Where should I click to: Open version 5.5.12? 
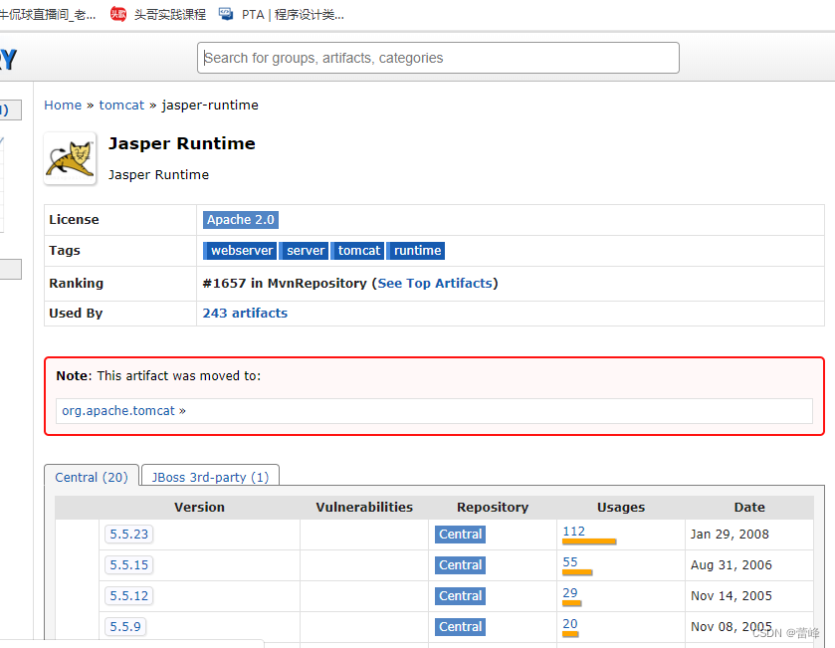(128, 596)
